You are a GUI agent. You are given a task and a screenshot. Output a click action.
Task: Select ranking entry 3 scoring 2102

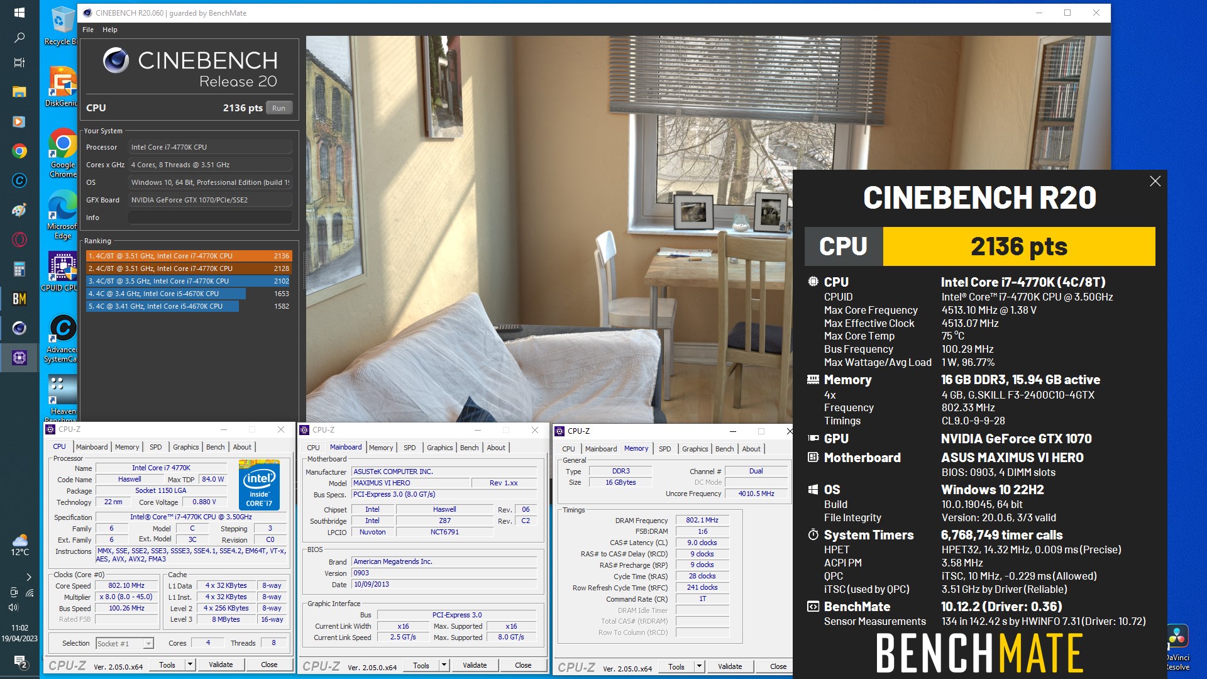tap(189, 281)
